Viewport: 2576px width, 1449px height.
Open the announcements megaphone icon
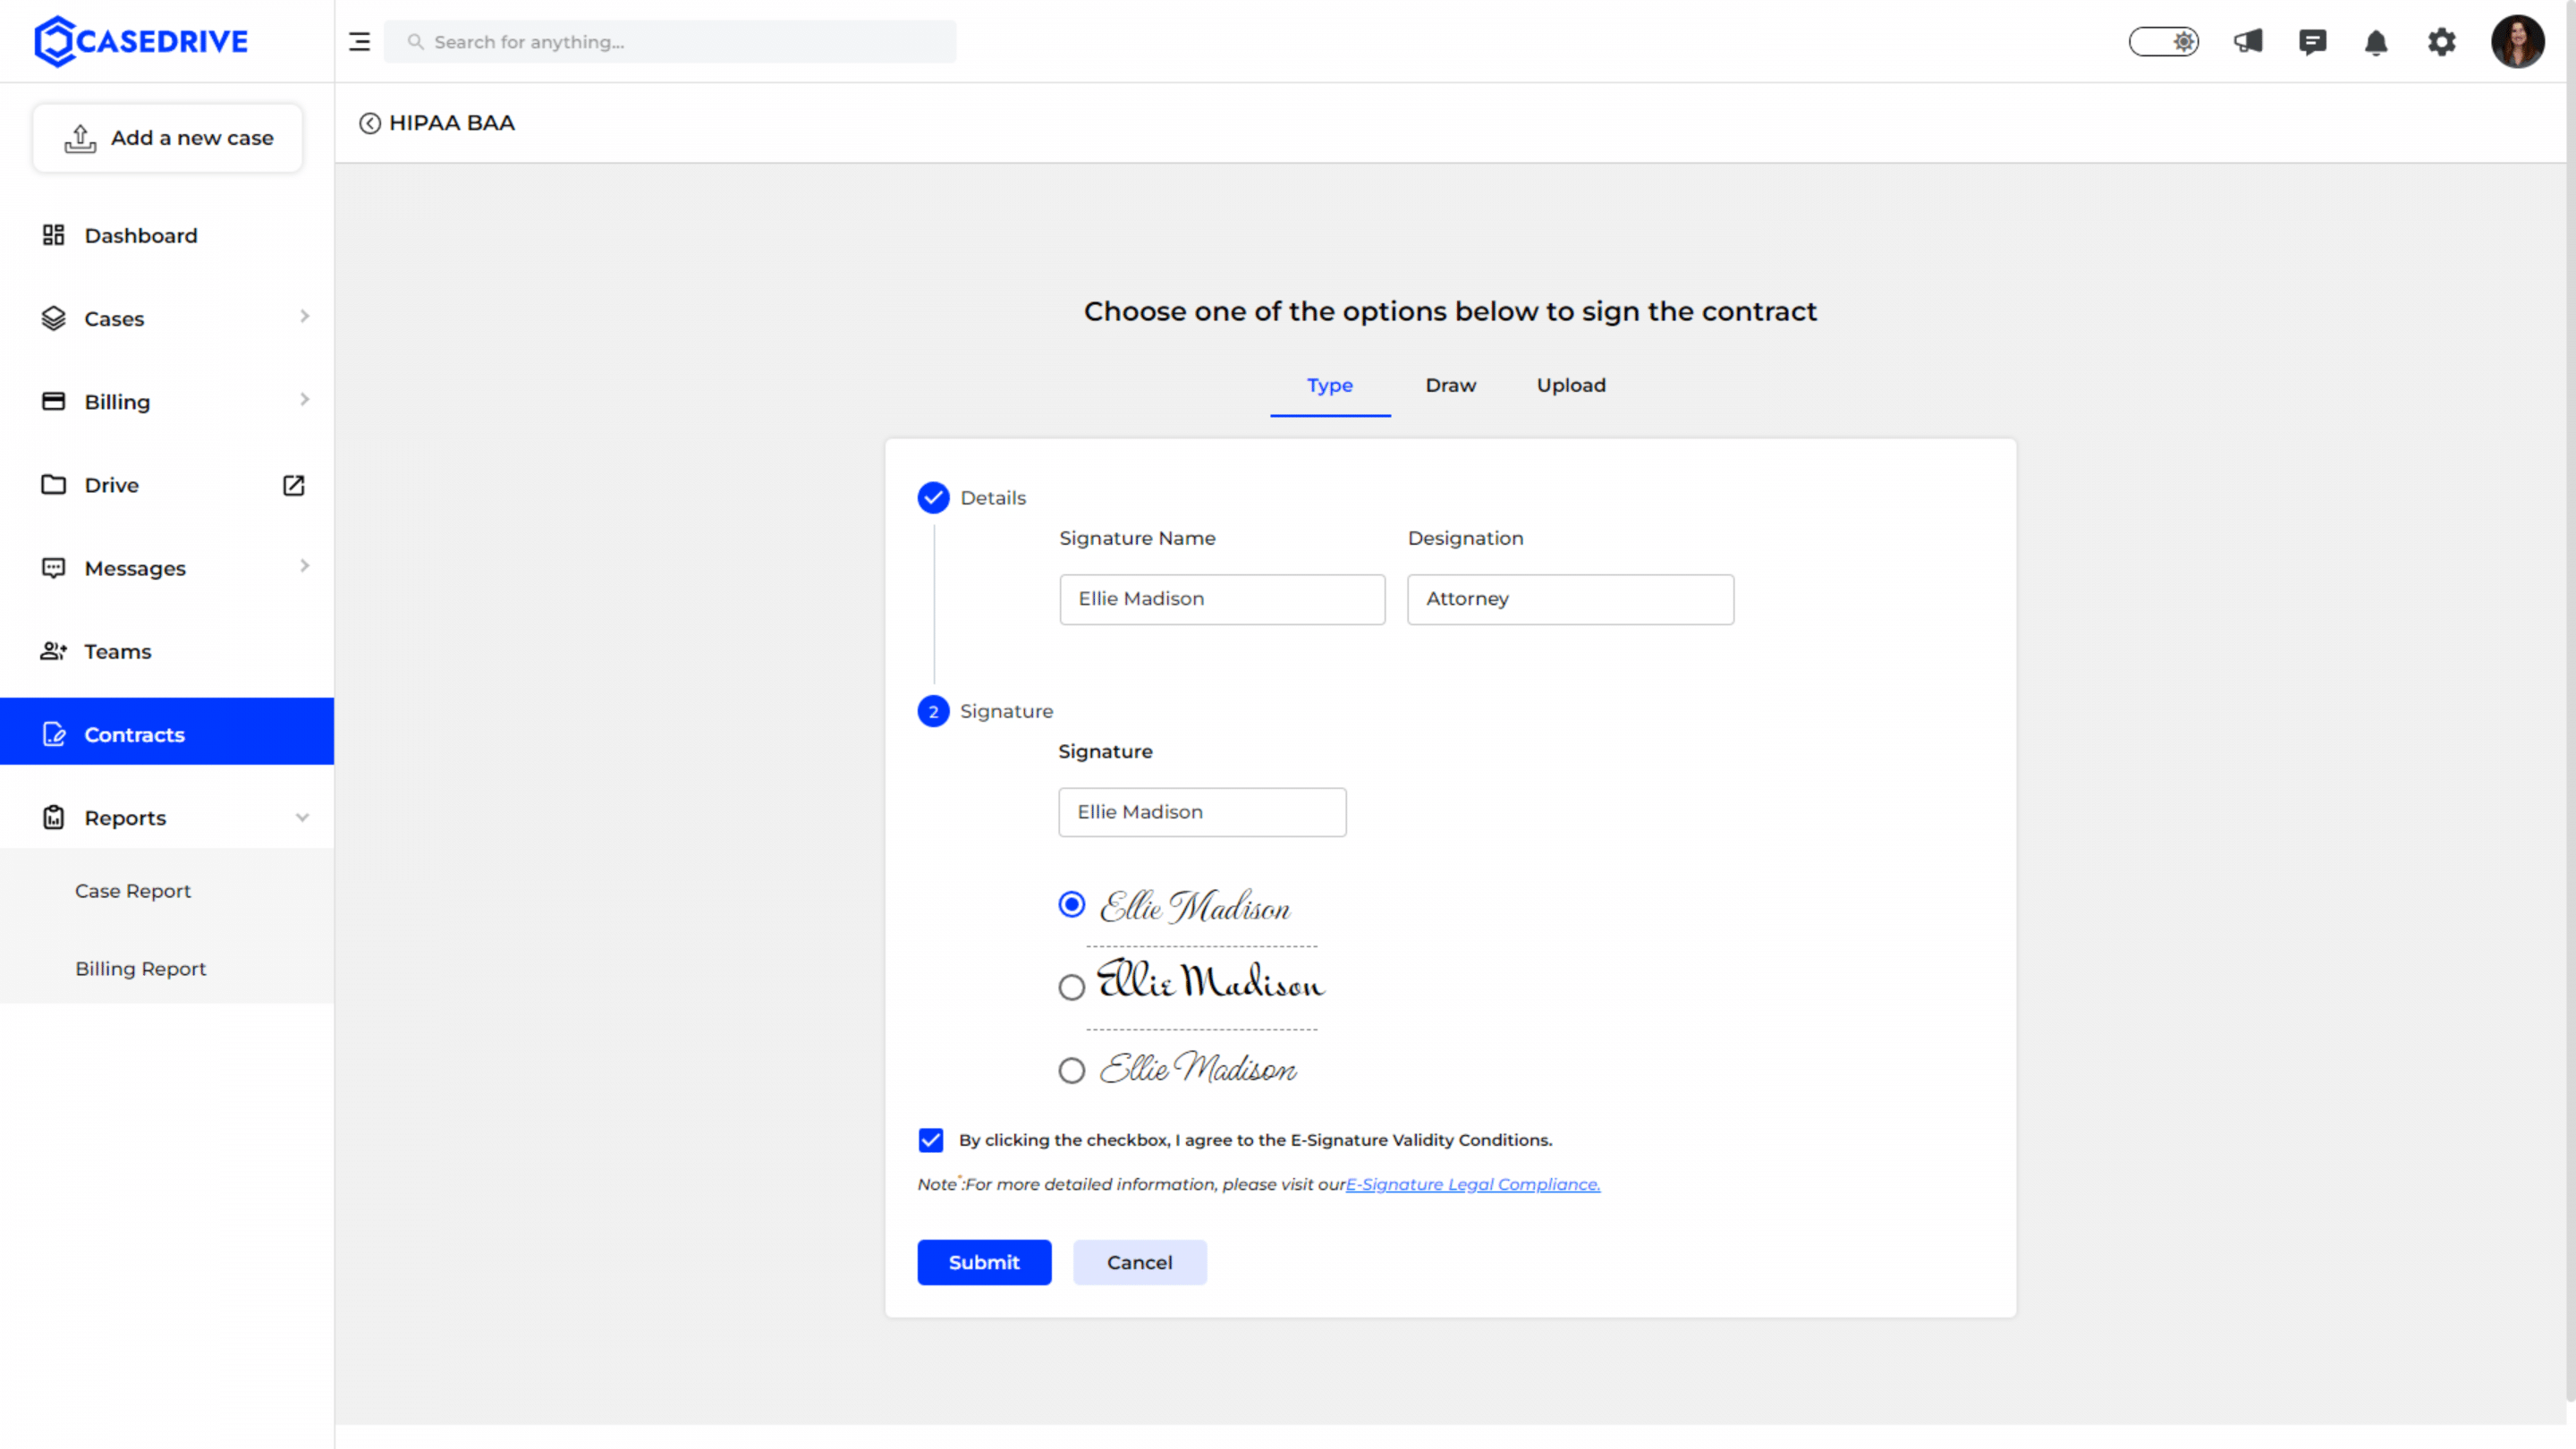point(2248,41)
